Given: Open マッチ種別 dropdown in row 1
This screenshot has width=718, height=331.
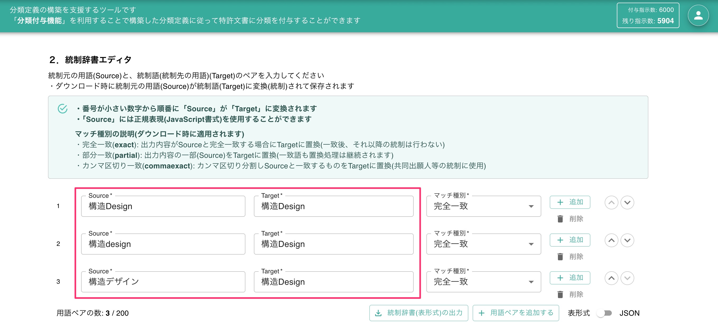Looking at the screenshot, I should pos(483,206).
